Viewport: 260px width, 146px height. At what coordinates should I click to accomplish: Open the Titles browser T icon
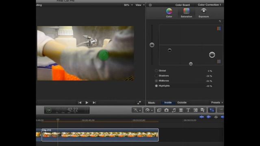[x=188, y=110]
